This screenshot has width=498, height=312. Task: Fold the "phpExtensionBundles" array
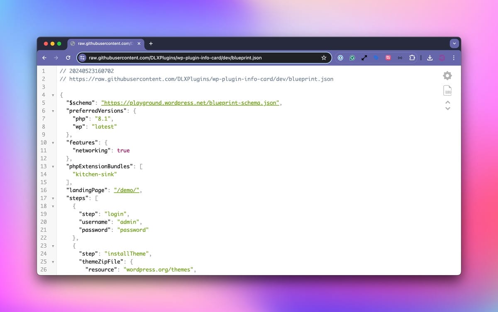tap(53, 167)
